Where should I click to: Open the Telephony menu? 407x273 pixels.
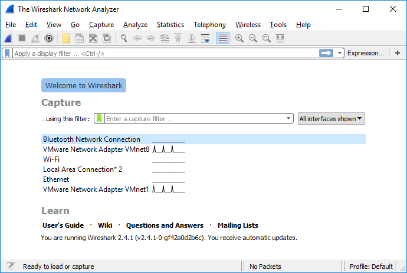point(210,25)
